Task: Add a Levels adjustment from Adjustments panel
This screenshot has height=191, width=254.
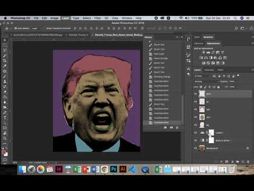Action: point(208,53)
